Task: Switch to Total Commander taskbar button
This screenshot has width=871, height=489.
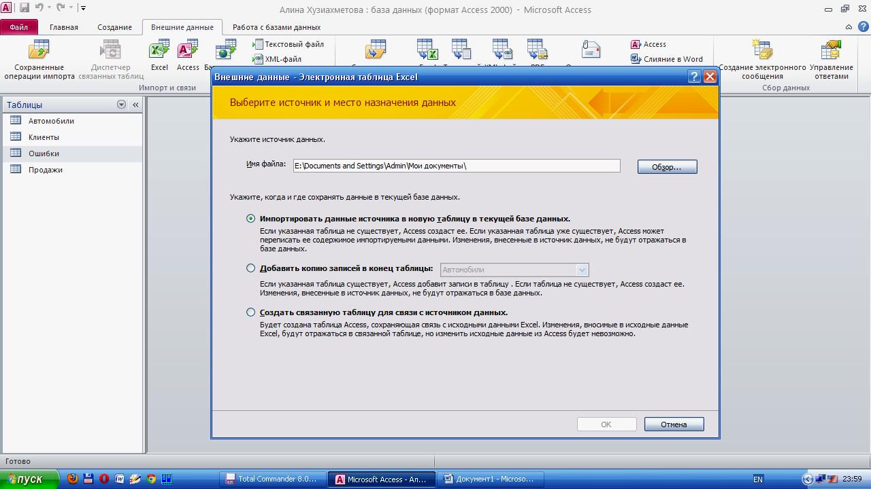Action: pos(272,479)
